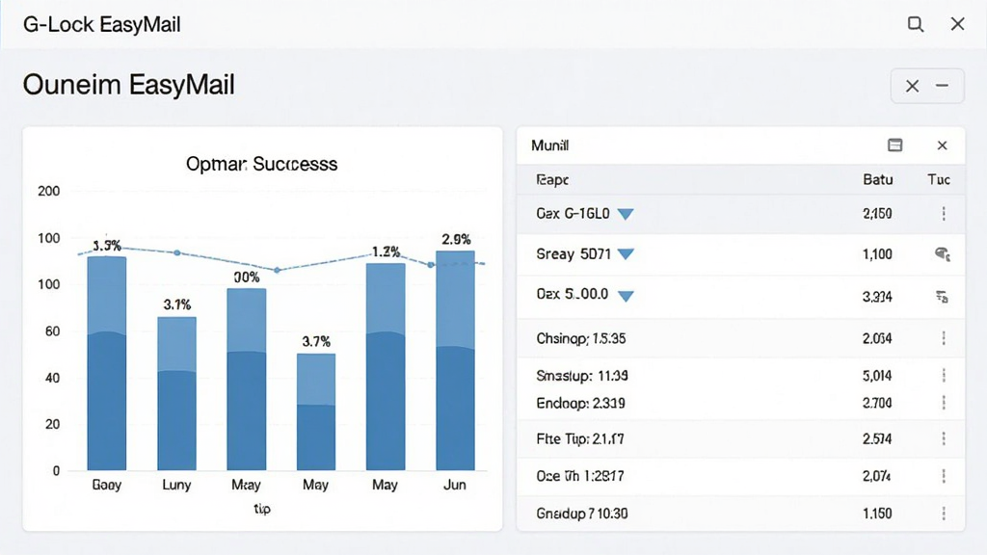Select the Endoop: 2.339 row

coord(741,403)
